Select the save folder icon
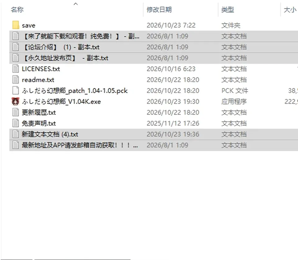The height and width of the screenshot is (260, 298). click(16, 25)
